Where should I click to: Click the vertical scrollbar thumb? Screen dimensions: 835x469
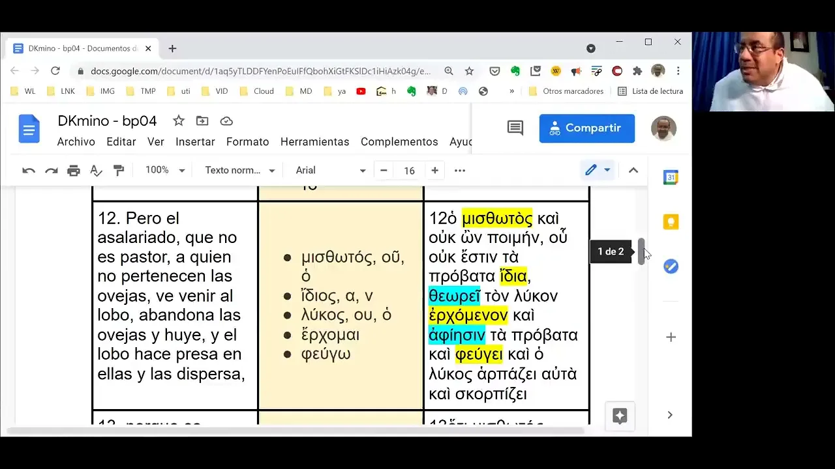point(641,250)
